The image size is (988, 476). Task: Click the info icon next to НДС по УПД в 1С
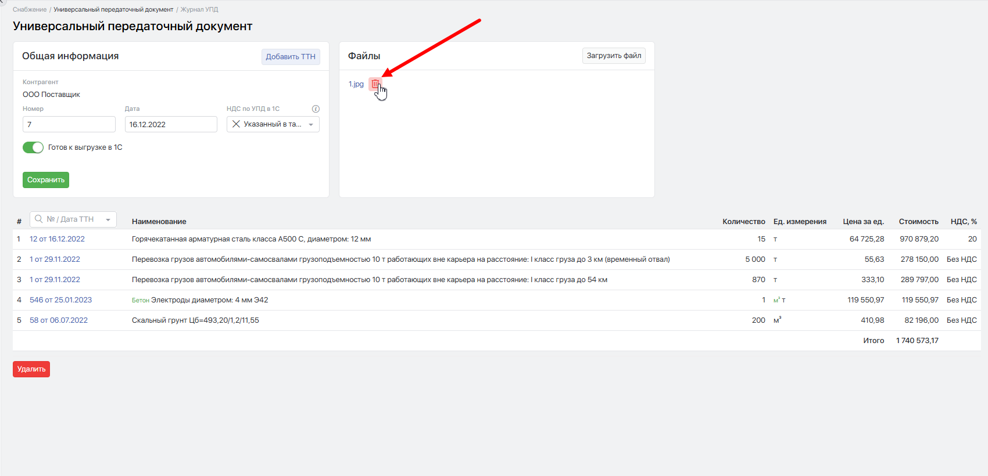click(x=316, y=109)
